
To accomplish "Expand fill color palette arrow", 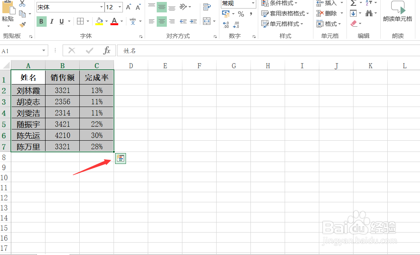I will tap(106, 21).
